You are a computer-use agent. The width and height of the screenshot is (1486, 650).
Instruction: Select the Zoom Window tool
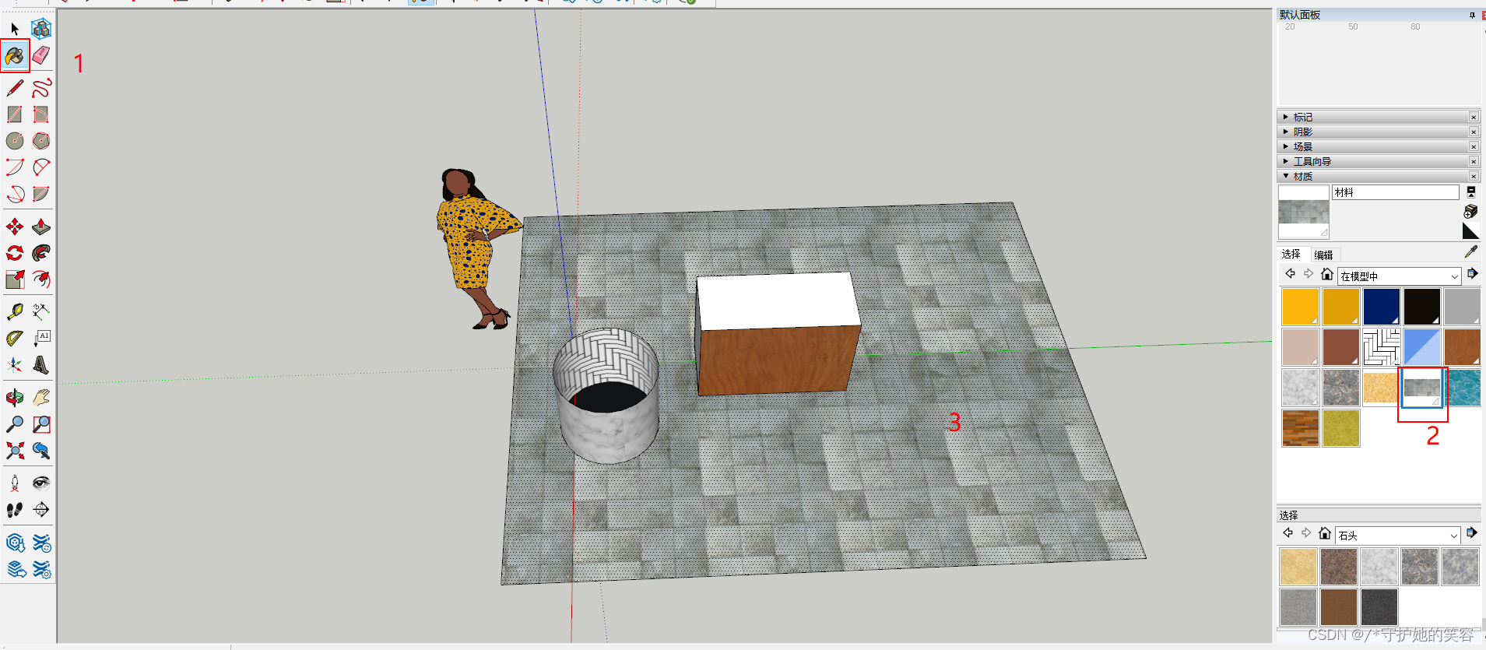click(x=41, y=424)
